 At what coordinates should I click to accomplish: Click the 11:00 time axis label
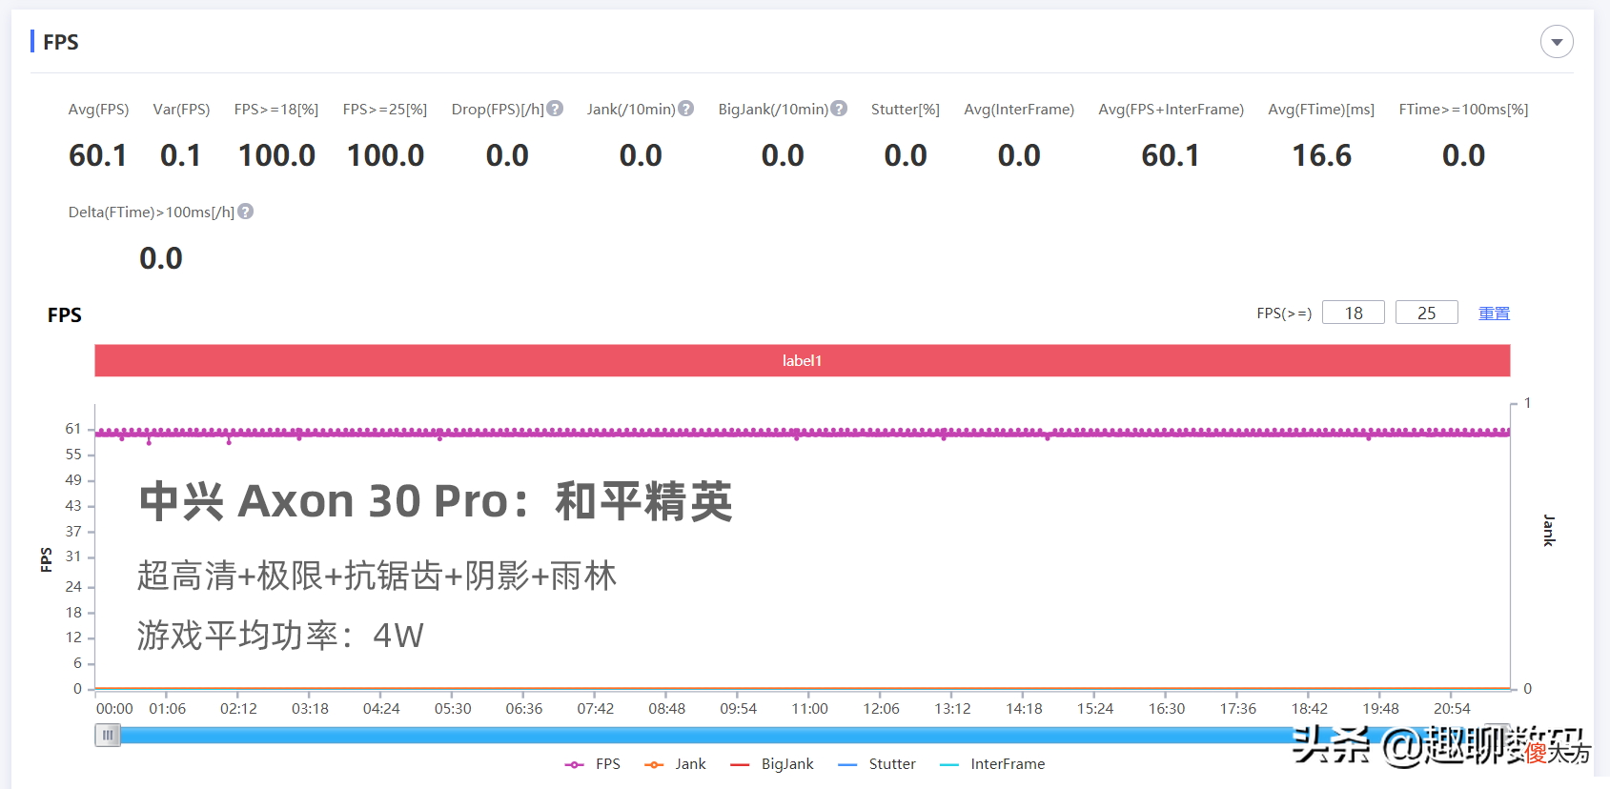pos(810,709)
